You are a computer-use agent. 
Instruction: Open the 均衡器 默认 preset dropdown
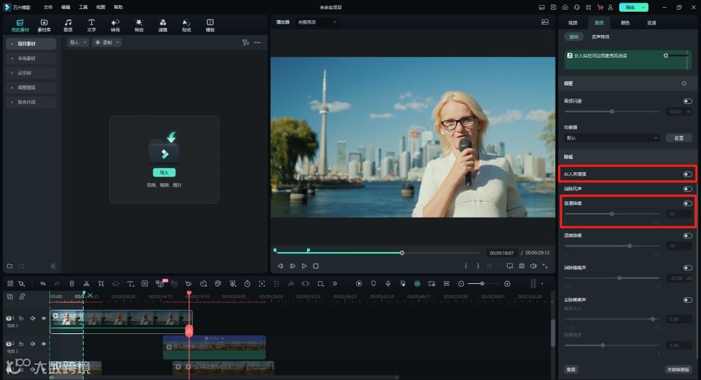point(612,138)
